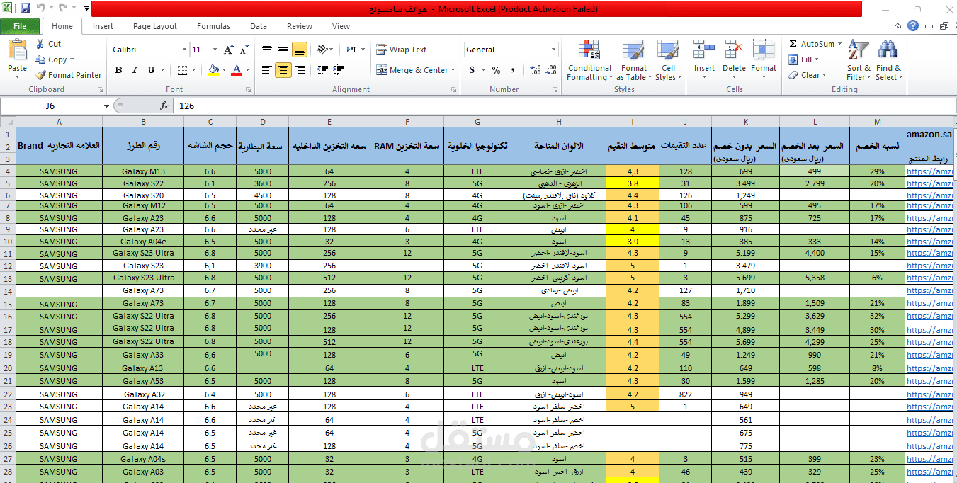Image resolution: width=957 pixels, height=483 pixels.
Task: Apply Percent Style format
Action: [x=496, y=70]
